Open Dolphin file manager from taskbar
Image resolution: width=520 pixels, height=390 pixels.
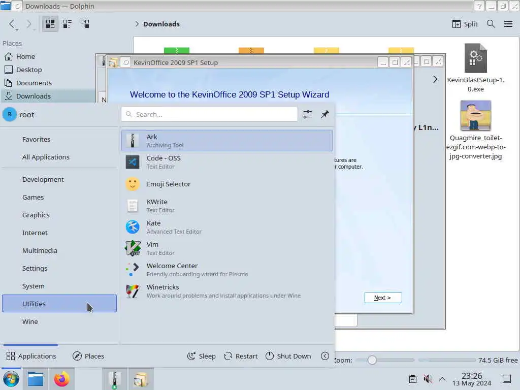(x=36, y=379)
